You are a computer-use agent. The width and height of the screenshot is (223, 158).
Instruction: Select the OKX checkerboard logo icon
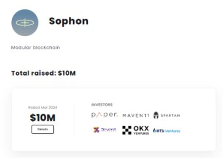point(127,130)
